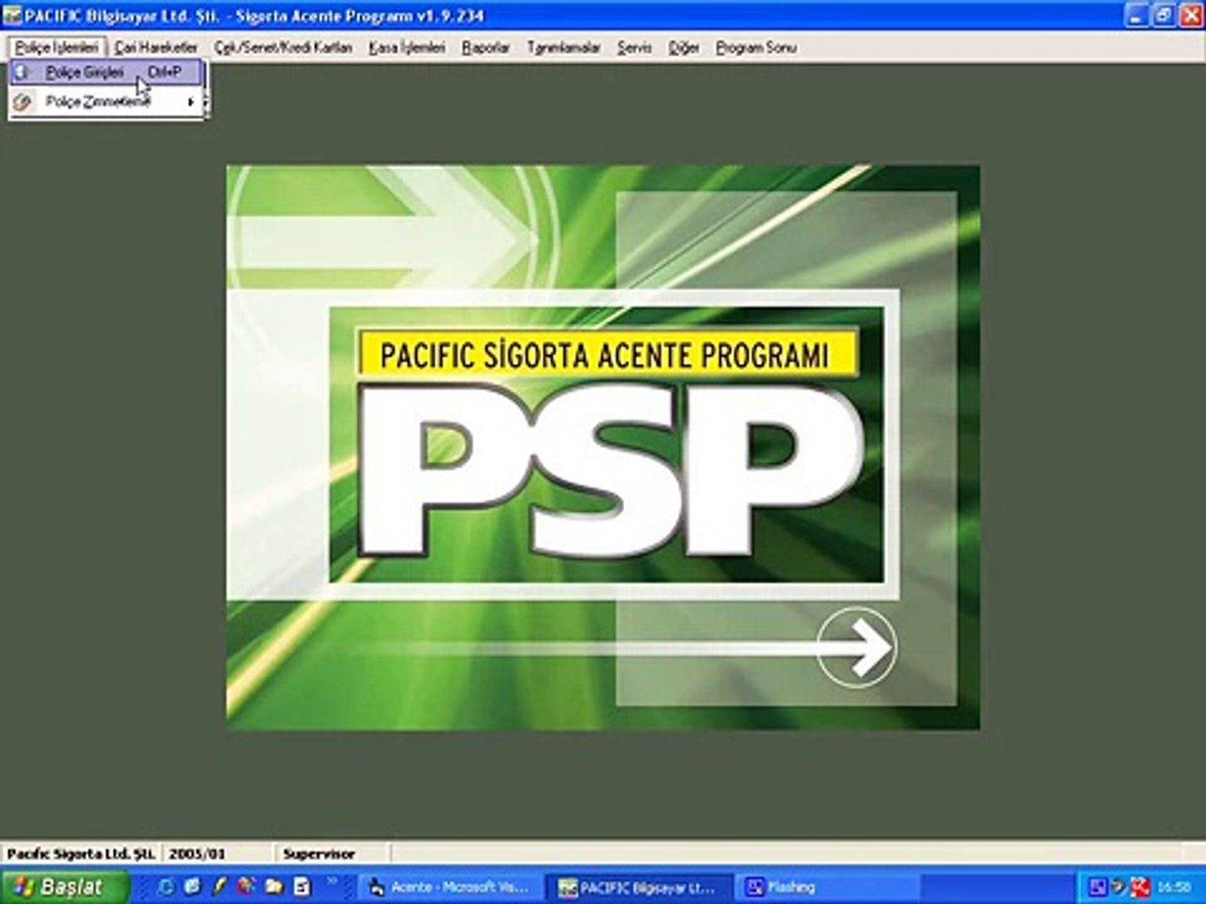Expand the Poliçe Zimmetleme submenu
Viewport: 1206px width, 904px height.
(x=107, y=102)
